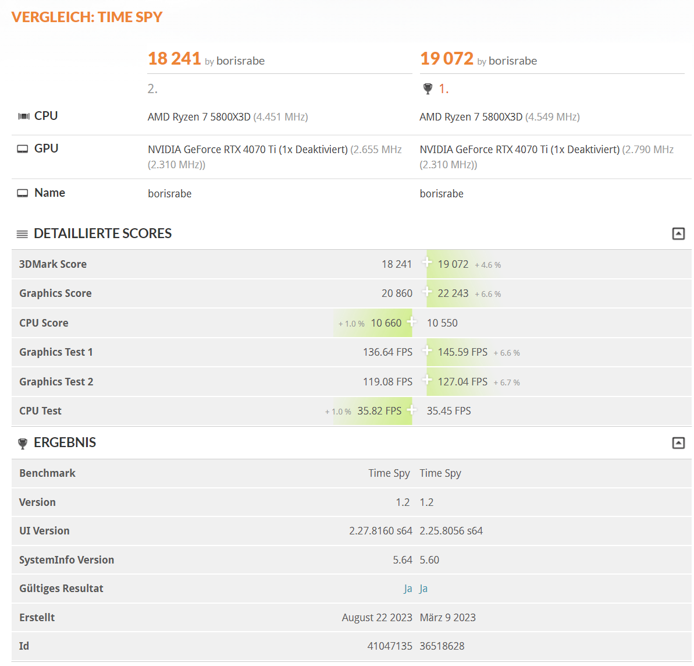Click the '+ 4.6 %' difference label
The image size is (694, 666).
point(487,265)
